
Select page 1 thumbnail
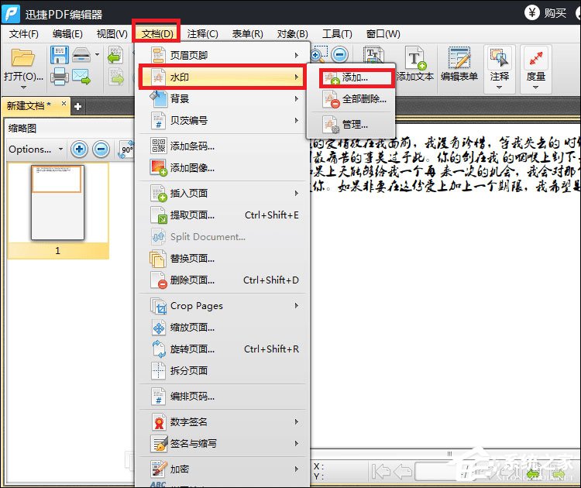tap(58, 203)
